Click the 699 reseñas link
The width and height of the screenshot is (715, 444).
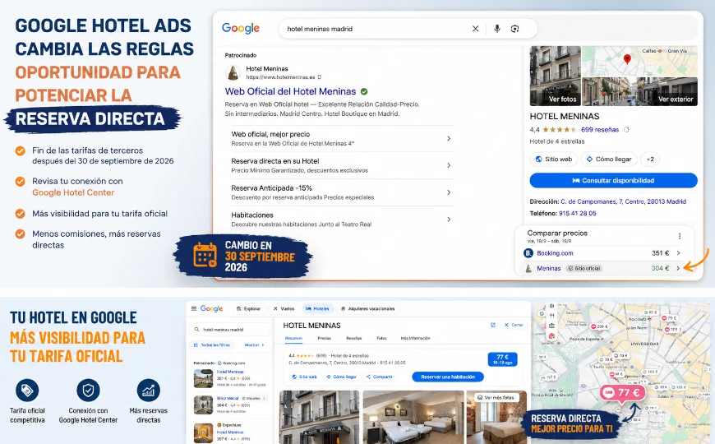(600, 130)
